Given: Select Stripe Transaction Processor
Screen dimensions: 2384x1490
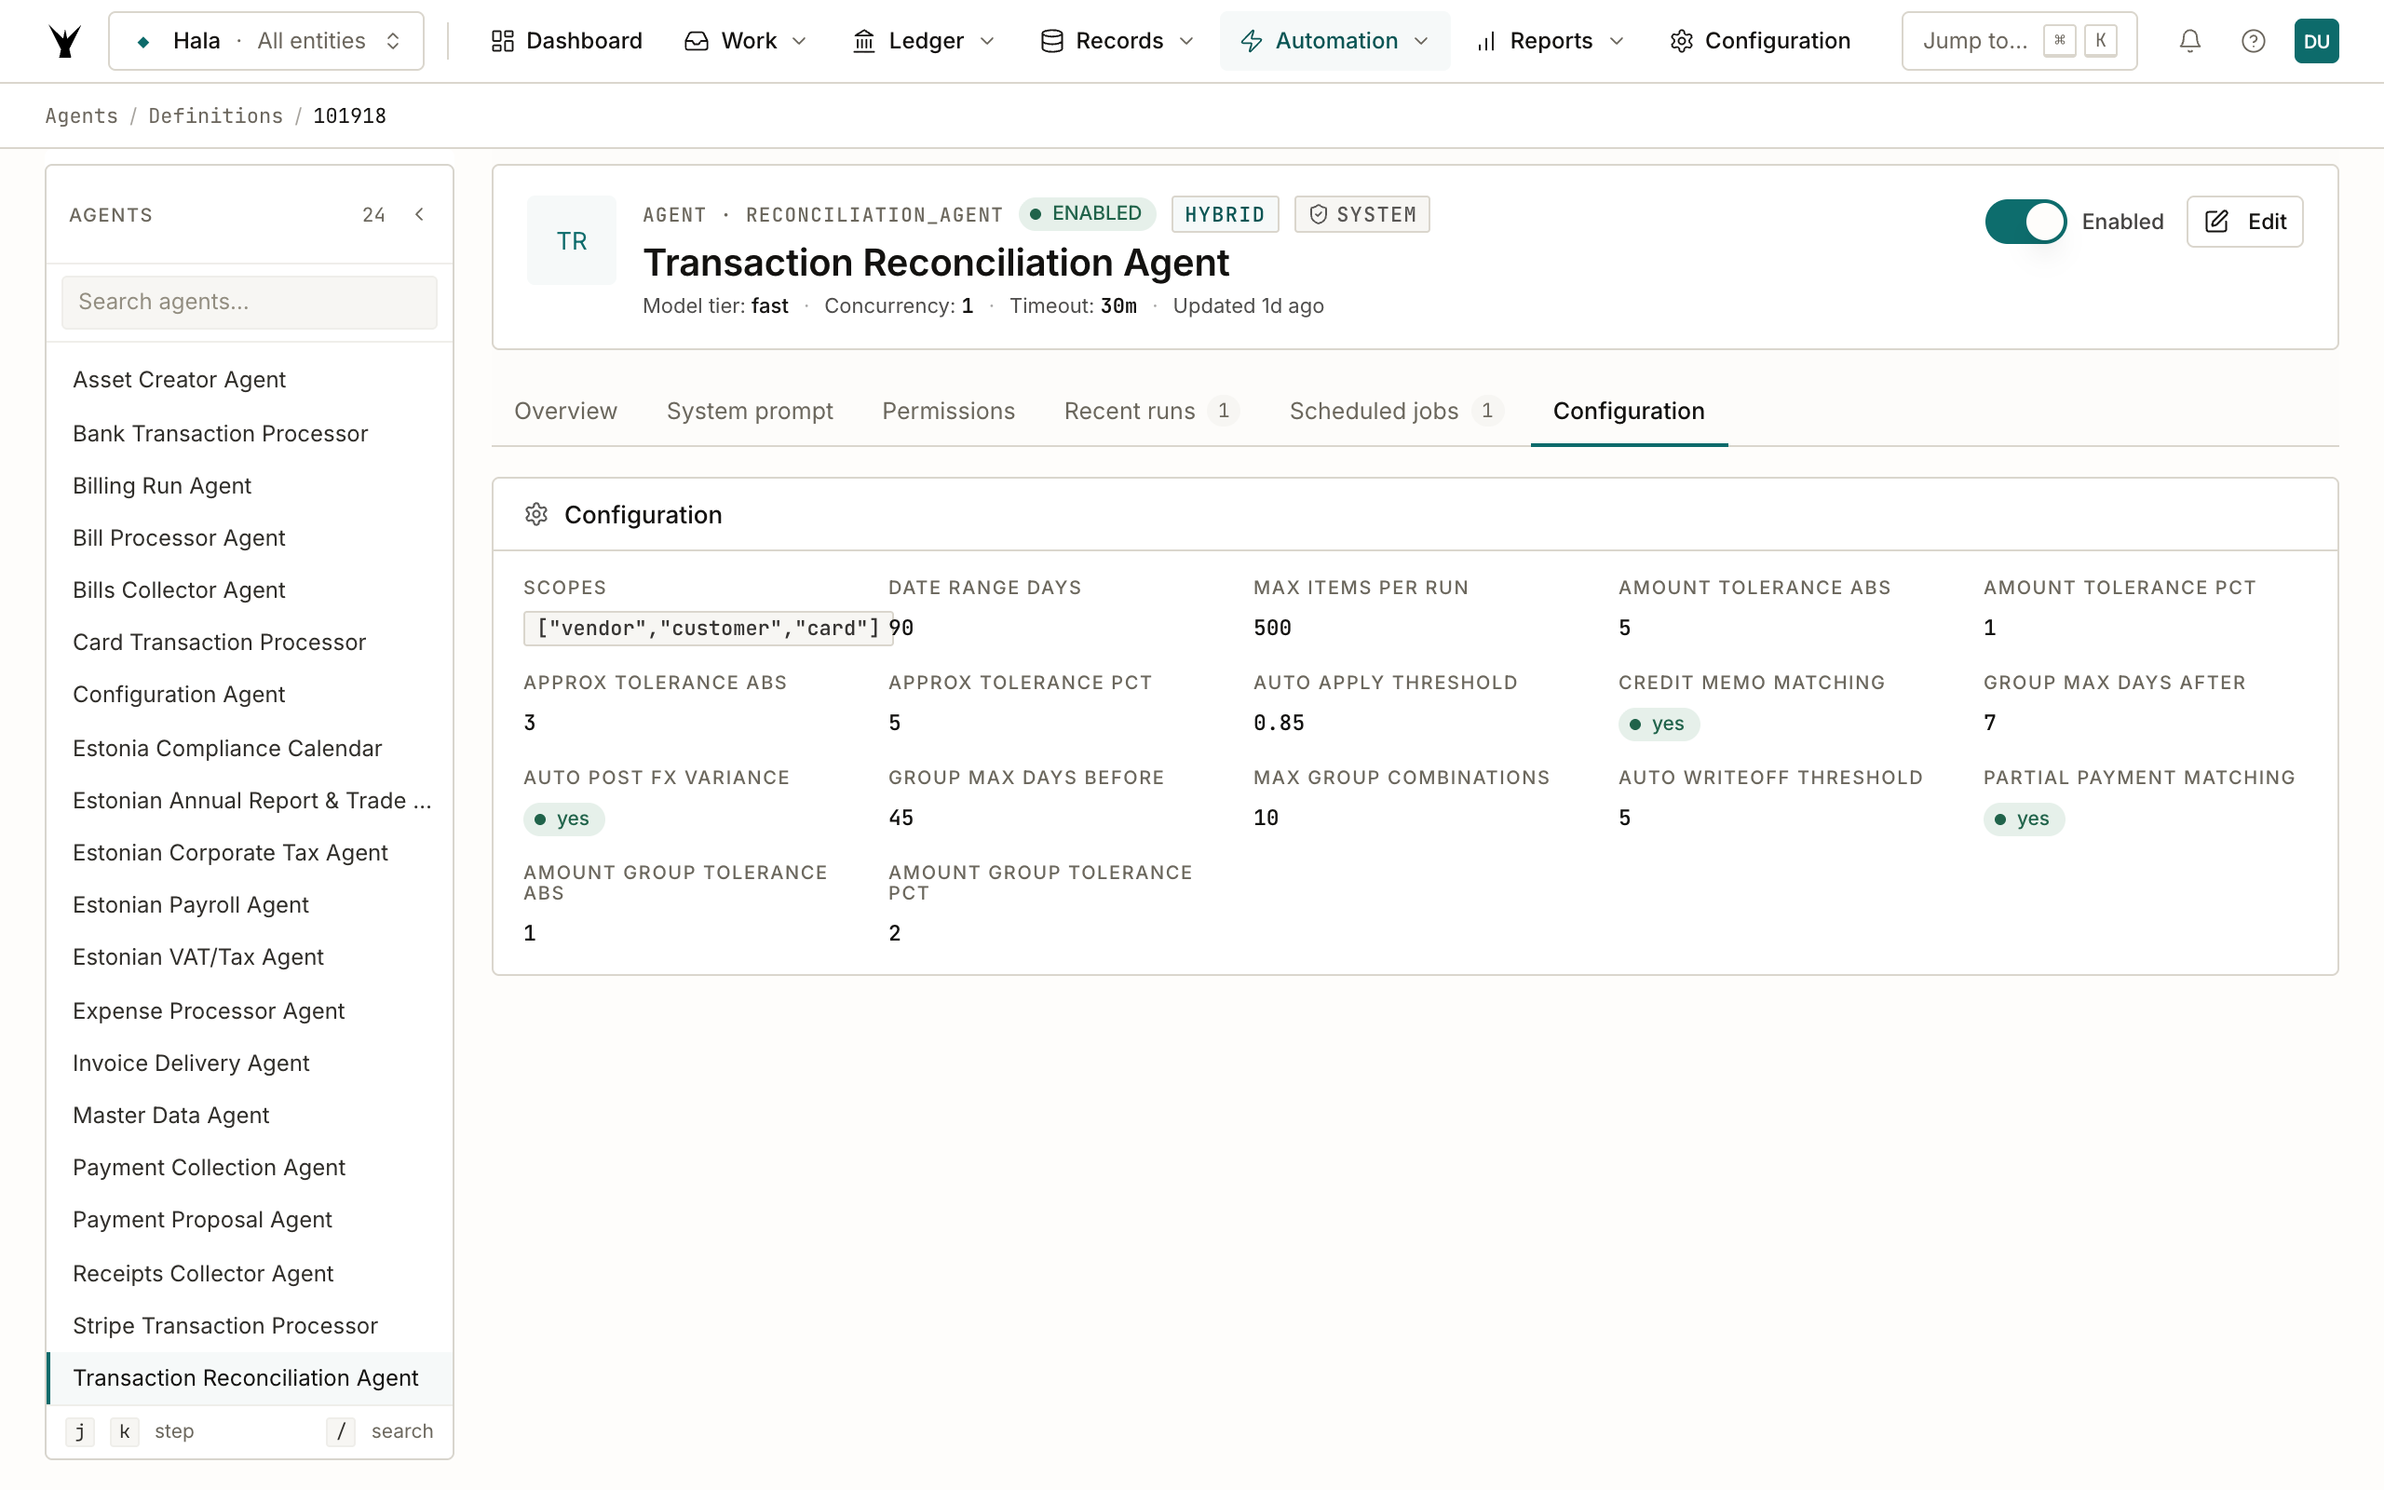Looking at the screenshot, I should pos(250,1325).
